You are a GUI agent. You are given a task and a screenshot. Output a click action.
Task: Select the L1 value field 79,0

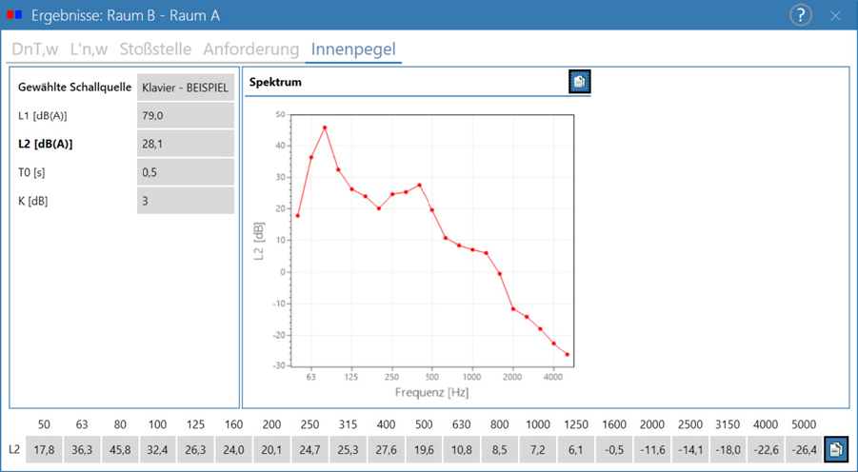[x=186, y=115]
